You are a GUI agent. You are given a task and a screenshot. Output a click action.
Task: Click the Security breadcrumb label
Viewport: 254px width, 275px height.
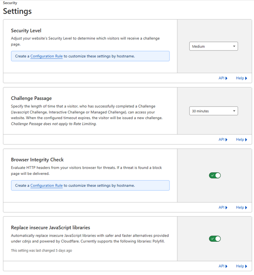(10, 3)
